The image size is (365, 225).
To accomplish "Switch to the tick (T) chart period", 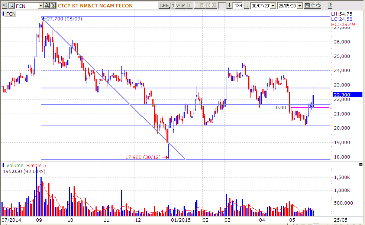I will tap(190, 5).
